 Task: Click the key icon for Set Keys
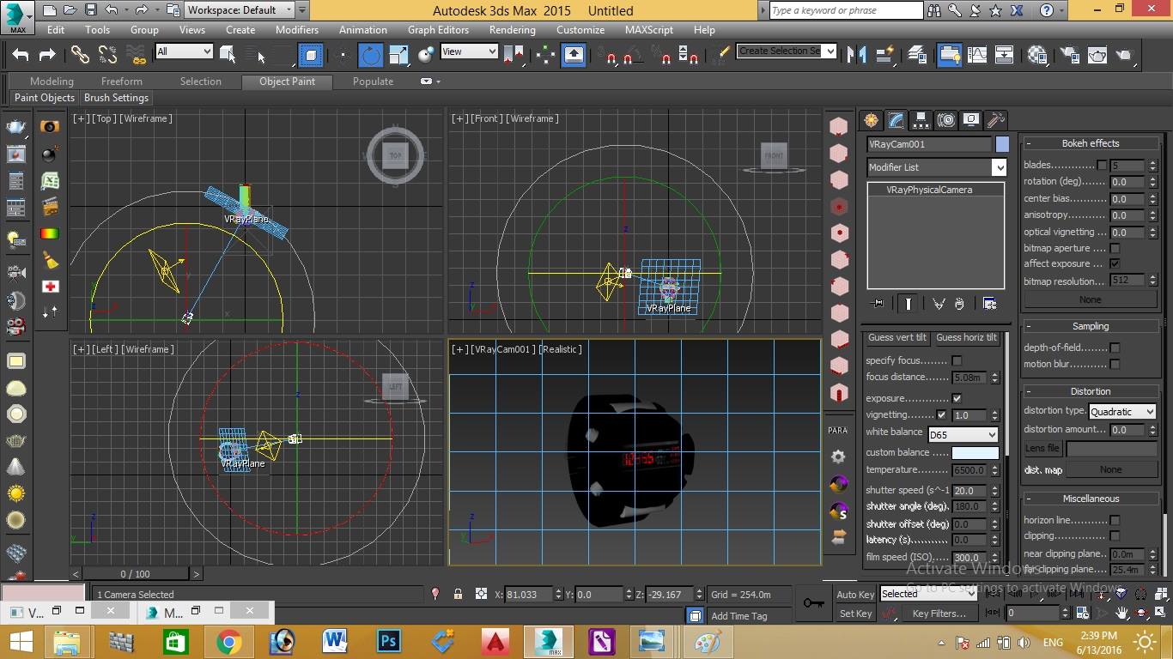tap(813, 603)
